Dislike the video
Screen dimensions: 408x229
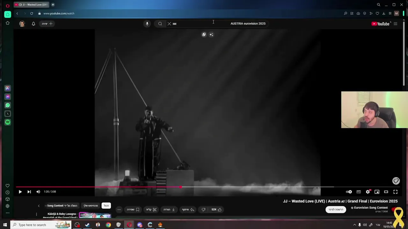(x=203, y=210)
